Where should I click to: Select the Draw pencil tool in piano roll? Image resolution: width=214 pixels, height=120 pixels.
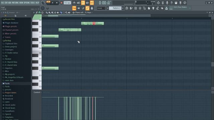tap(47, 13)
